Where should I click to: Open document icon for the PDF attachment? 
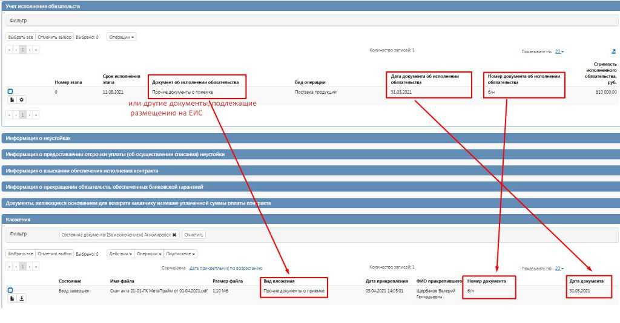pyautogui.click(x=12, y=299)
